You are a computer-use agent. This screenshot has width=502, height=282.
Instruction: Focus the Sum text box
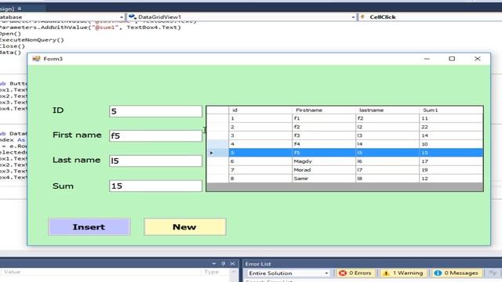(x=155, y=186)
